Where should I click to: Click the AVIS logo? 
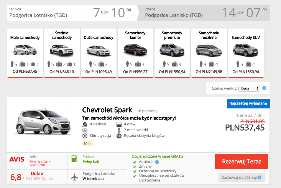coord(17,159)
